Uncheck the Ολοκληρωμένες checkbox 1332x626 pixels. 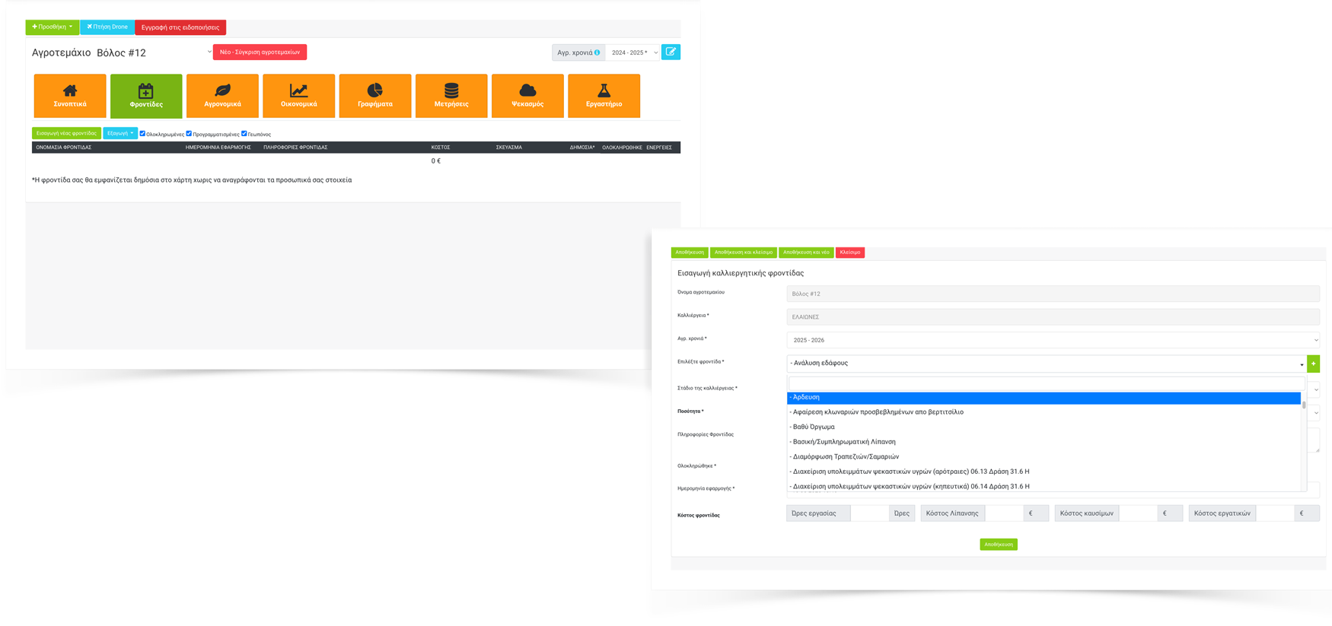[142, 133]
